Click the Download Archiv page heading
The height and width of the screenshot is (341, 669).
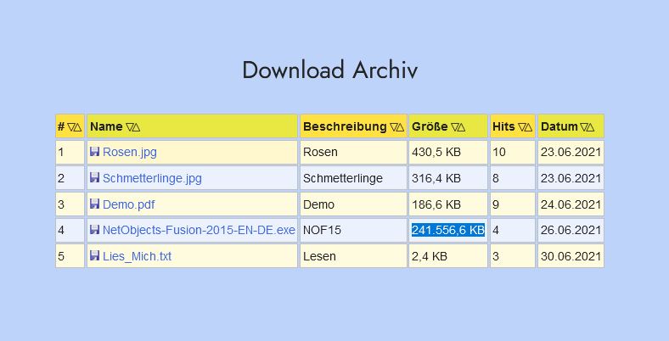coord(329,70)
